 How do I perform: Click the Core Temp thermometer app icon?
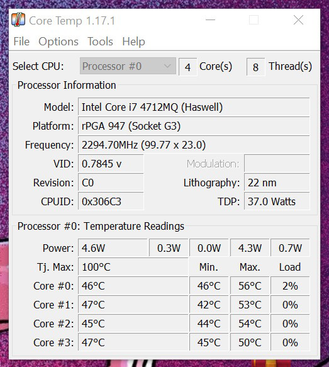(18, 20)
